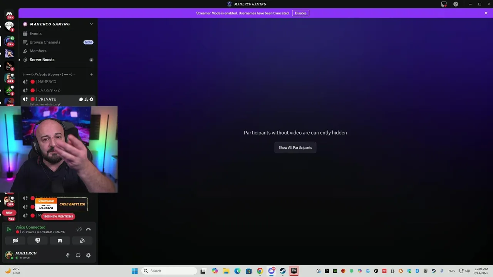Click the pencil next to channel status
Image resolution: width=493 pixels, height=277 pixels.
click(59, 104)
